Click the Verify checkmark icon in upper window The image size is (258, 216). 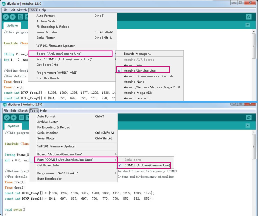click(6, 17)
